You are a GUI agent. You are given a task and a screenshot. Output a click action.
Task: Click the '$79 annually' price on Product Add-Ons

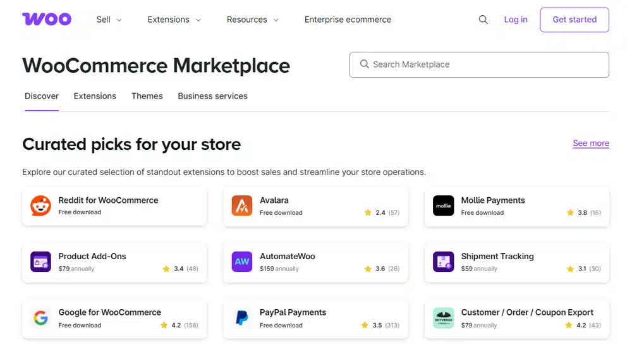(76, 269)
